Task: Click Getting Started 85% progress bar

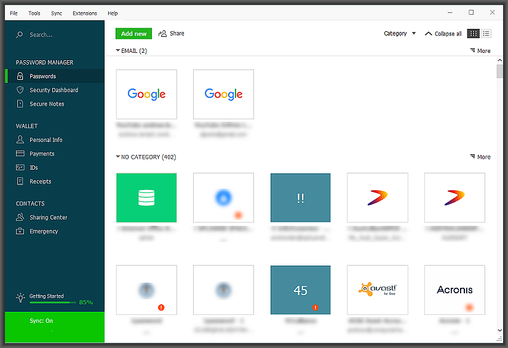Action: click(53, 303)
